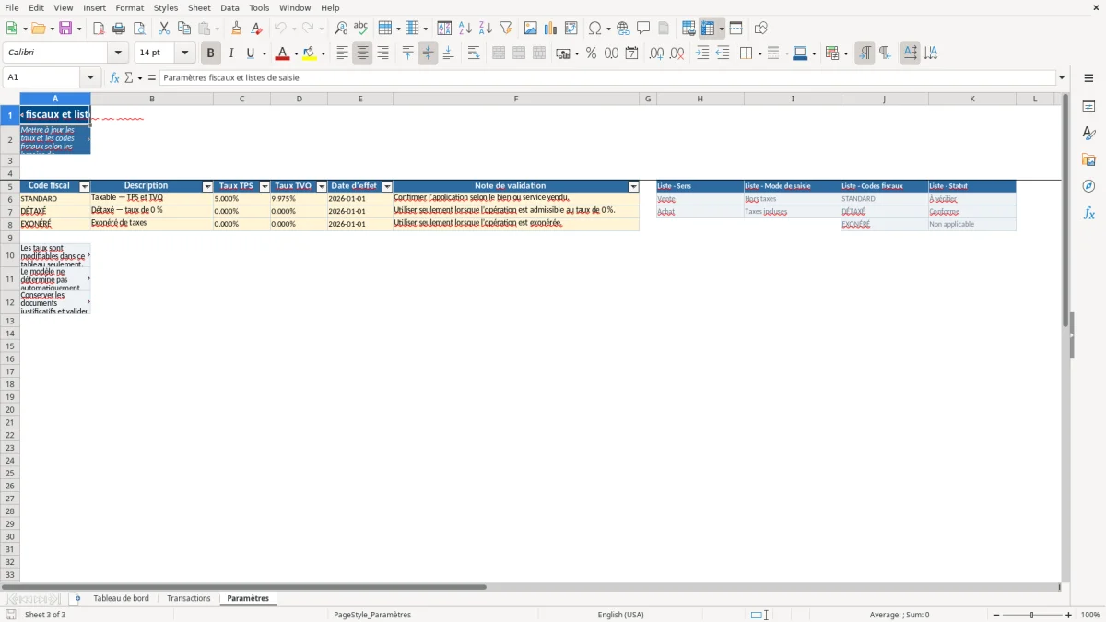Apply yellow background color
The width and height of the screenshot is (1106, 622).
pos(310,53)
